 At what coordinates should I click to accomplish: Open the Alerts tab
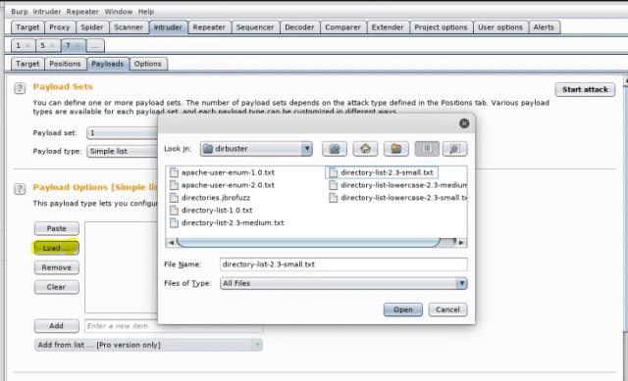[x=544, y=27]
